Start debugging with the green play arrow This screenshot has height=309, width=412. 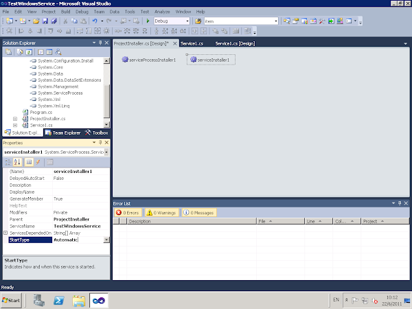click(x=148, y=21)
